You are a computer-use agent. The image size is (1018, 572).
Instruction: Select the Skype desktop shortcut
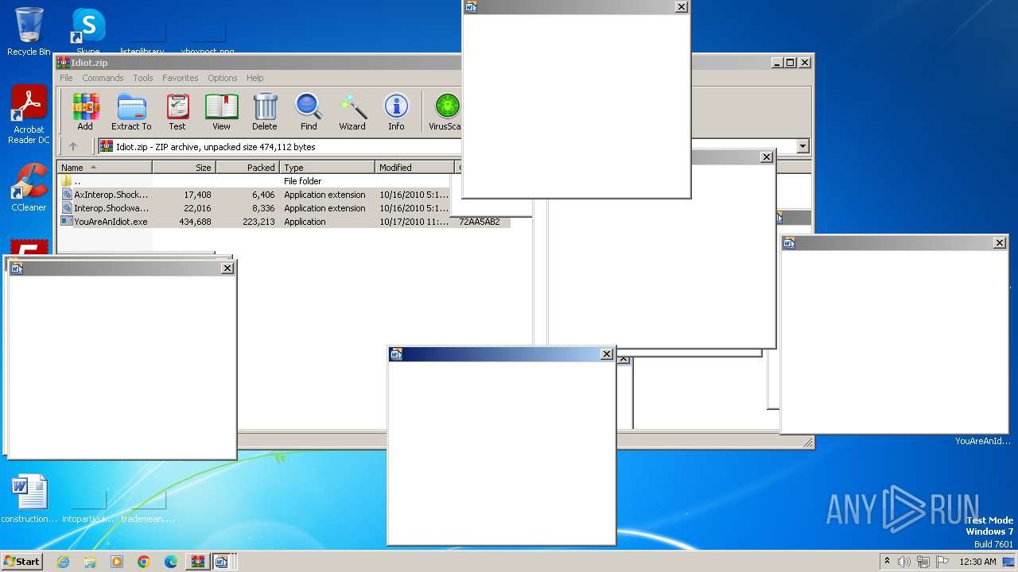(88, 32)
